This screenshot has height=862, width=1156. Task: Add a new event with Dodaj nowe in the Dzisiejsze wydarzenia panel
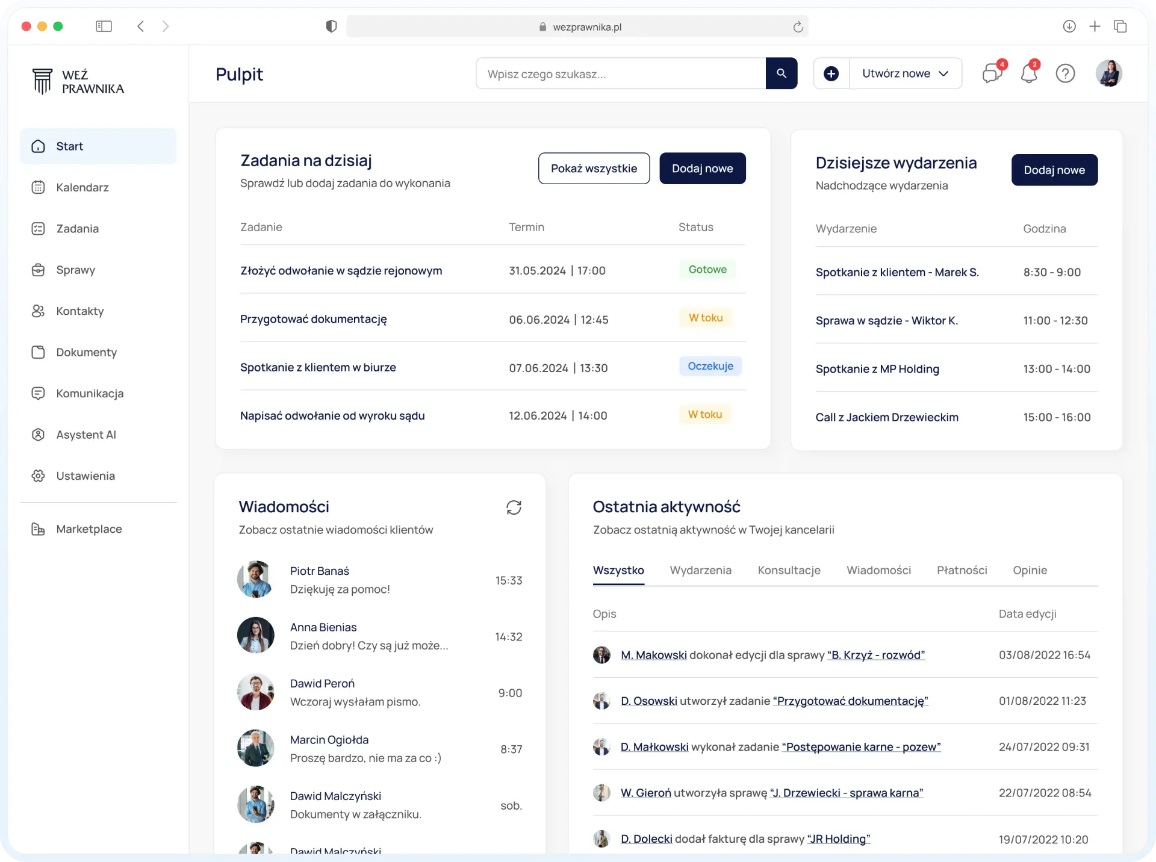(x=1054, y=170)
